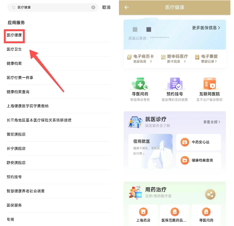Tap the round share icon
This screenshot has height=226, width=234.
click(x=210, y=195)
